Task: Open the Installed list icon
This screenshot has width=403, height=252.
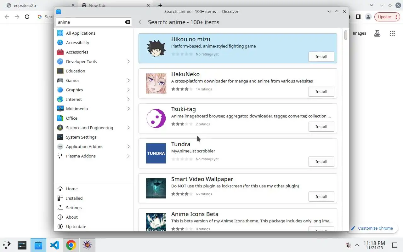Action: [60, 198]
